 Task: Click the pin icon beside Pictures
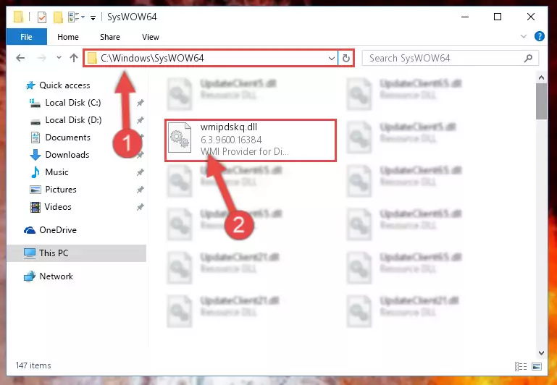click(141, 190)
